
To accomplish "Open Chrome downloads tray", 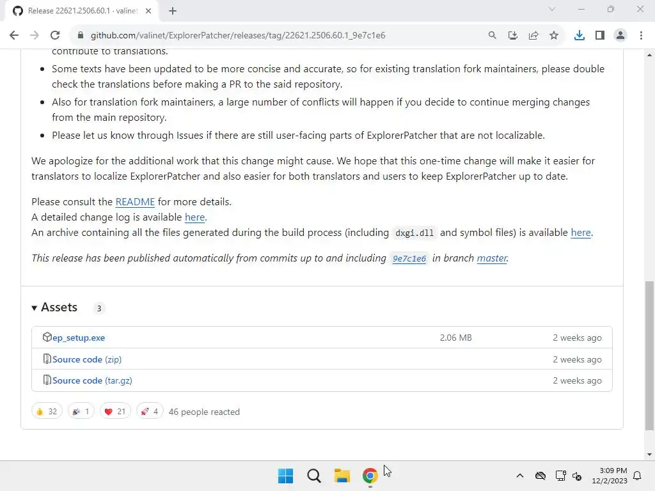I will click(580, 35).
